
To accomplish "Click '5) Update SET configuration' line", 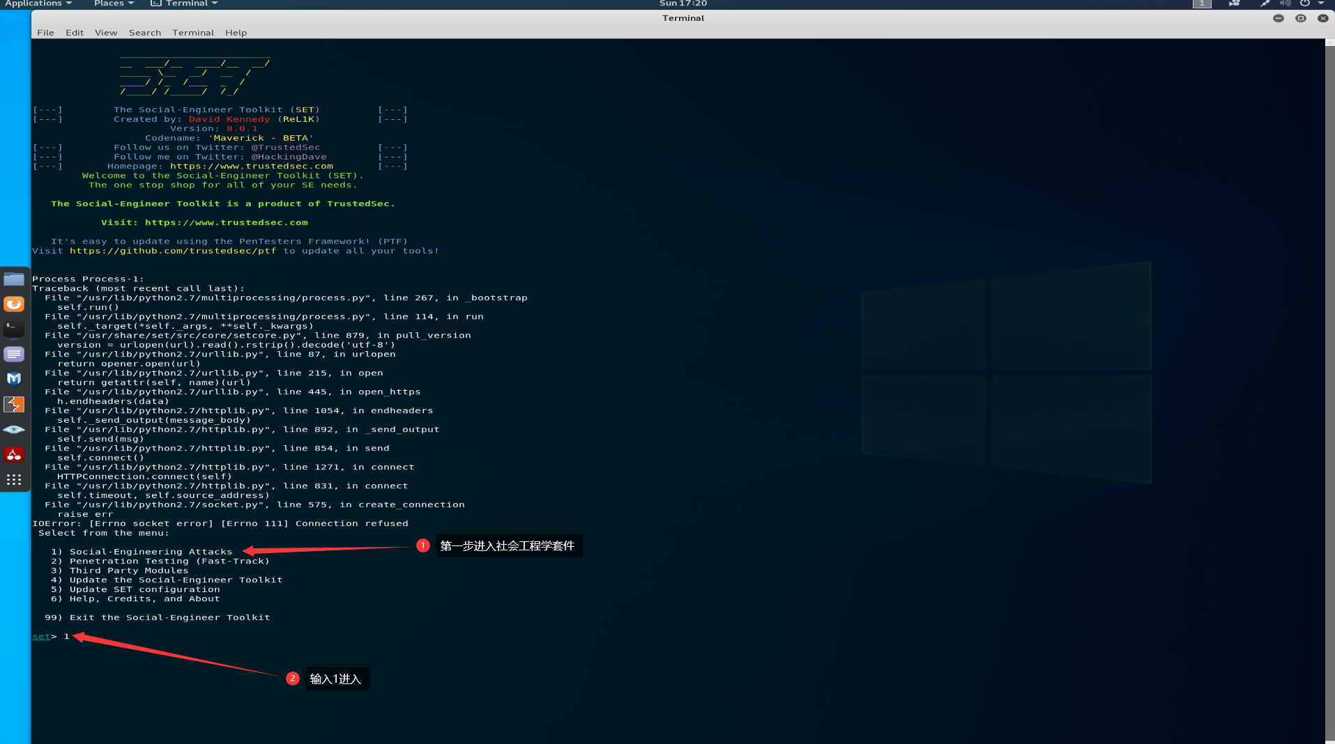I will [135, 589].
